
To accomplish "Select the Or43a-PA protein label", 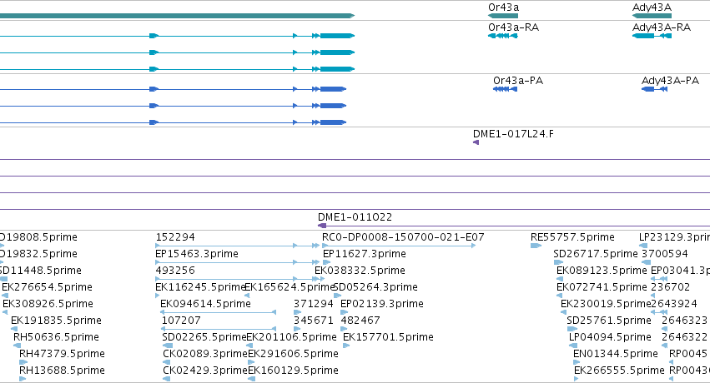I will [x=518, y=81].
